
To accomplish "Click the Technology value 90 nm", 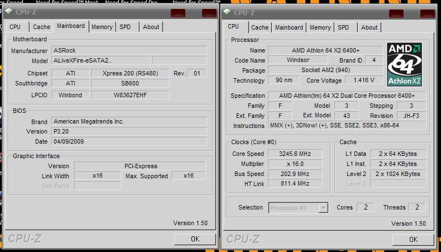I will [284, 80].
